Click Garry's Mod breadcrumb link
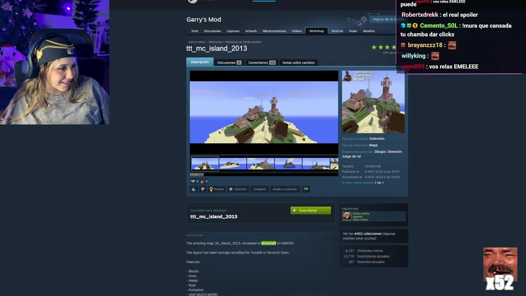526x296 pixels. (196, 42)
